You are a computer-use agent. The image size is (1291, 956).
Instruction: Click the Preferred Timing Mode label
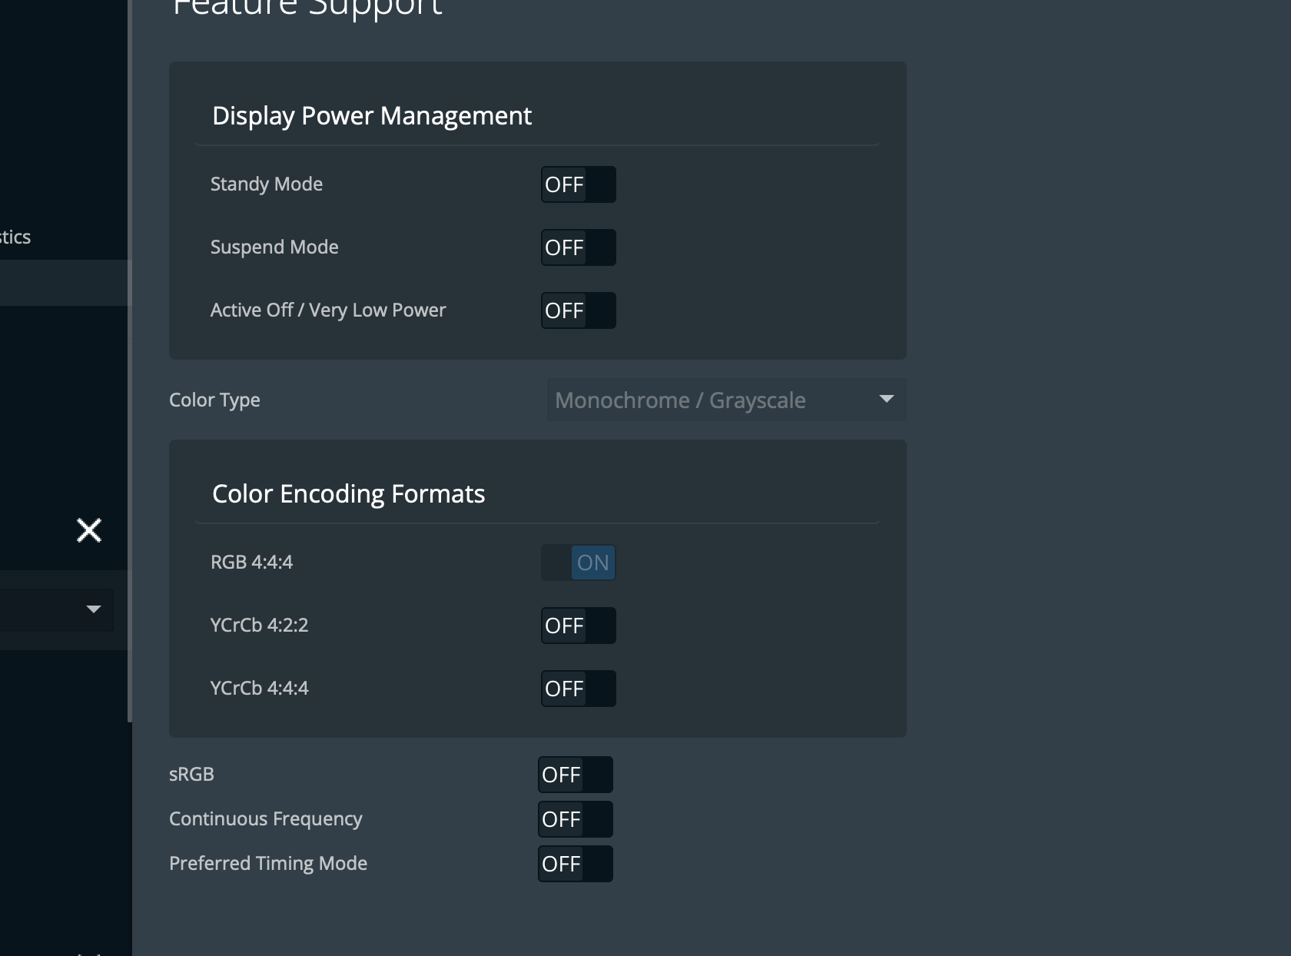pos(268,864)
